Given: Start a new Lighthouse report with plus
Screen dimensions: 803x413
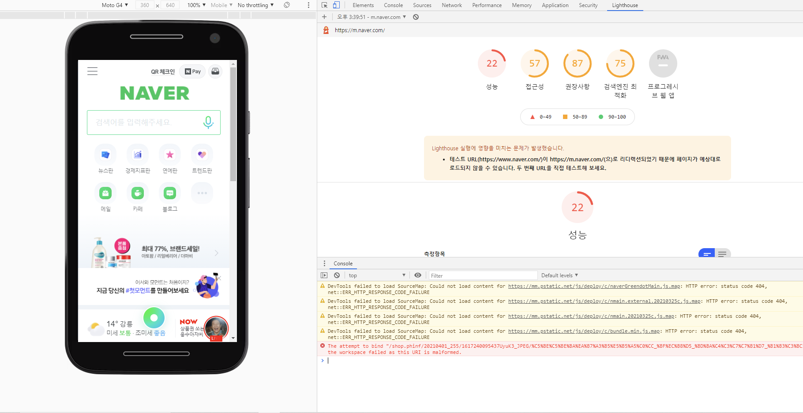Looking at the screenshot, I should (x=324, y=17).
